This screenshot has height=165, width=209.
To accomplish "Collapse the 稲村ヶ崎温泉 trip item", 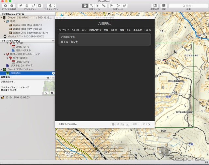I will tap(7, 58).
